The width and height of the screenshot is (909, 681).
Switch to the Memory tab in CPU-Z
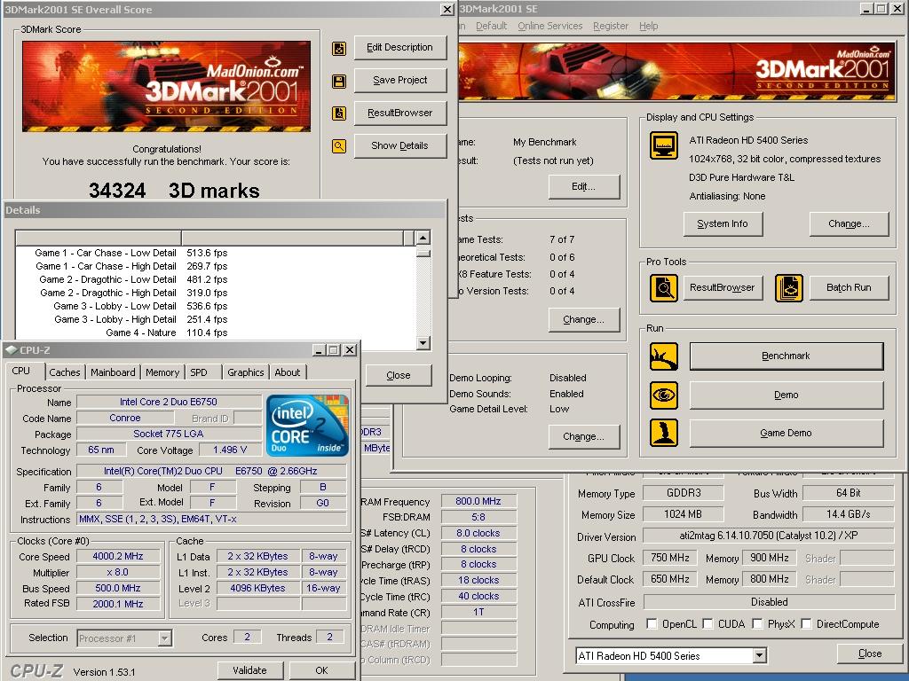coord(162,372)
